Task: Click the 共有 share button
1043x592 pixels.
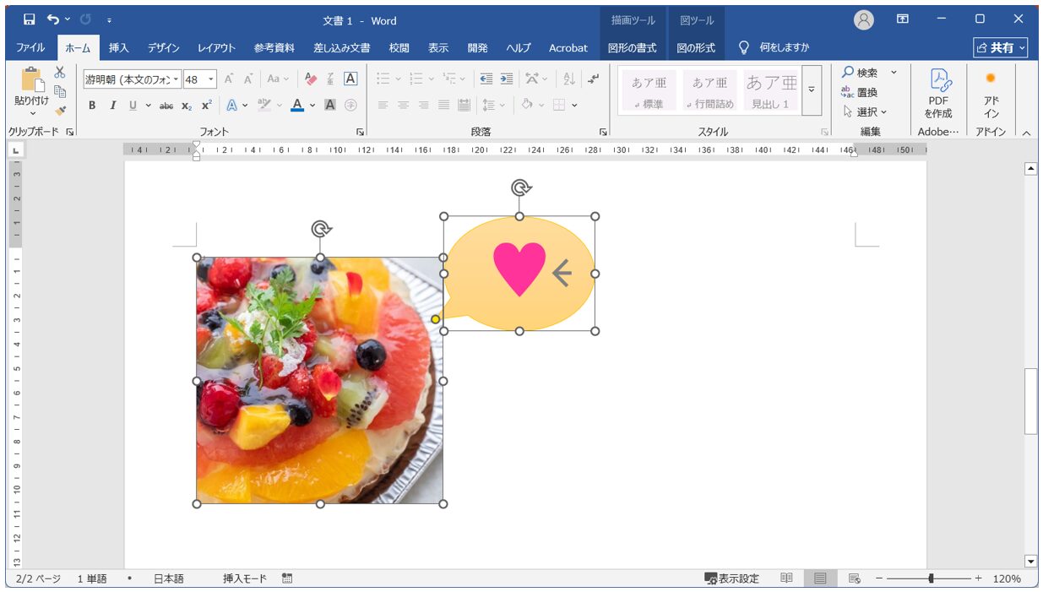Action: (1001, 48)
